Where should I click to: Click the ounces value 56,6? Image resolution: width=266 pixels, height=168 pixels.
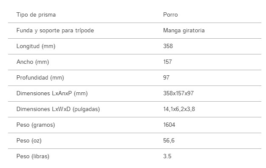click(169, 141)
